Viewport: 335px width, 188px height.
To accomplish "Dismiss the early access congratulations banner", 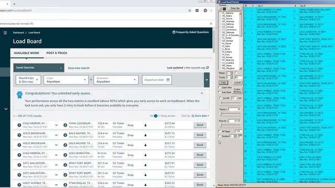I will coord(202,93).
